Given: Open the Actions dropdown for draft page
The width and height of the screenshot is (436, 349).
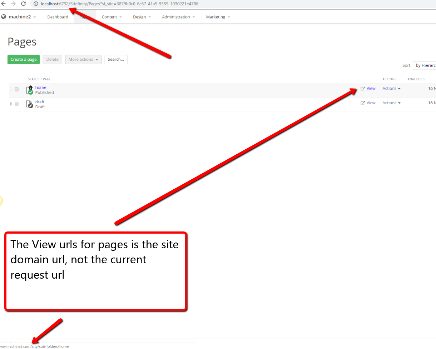Looking at the screenshot, I should click(391, 103).
